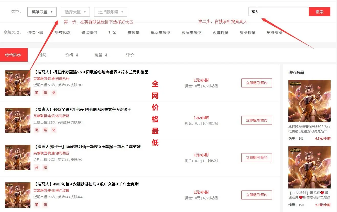Click 立即租用/预约 for the 480P龙瞎 listing
The image size is (337, 212).
click(x=257, y=195)
